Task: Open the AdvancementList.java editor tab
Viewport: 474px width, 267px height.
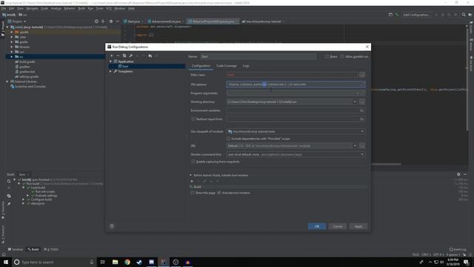Action: pyautogui.click(x=165, y=22)
